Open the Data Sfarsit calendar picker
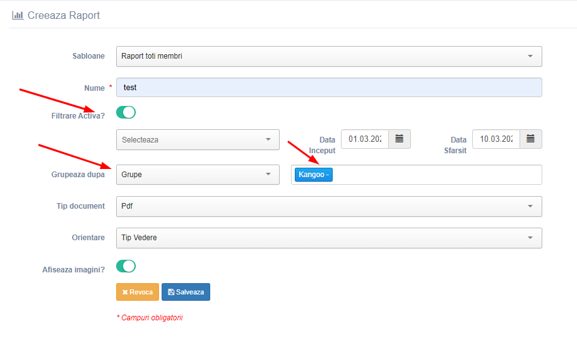 point(531,139)
